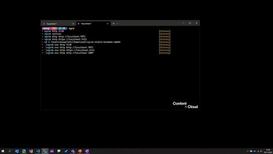This screenshot has width=273, height=154.
Task: Open Visual Studio from the taskbar
Action: [31, 151]
